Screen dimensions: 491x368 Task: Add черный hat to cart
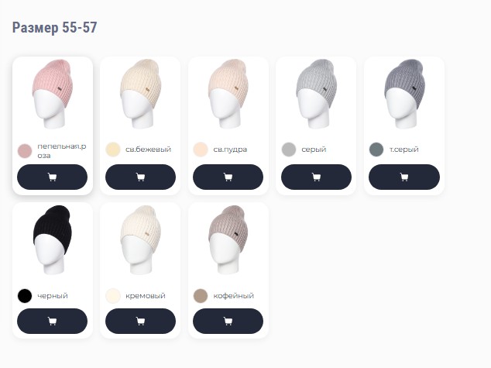[53, 321]
